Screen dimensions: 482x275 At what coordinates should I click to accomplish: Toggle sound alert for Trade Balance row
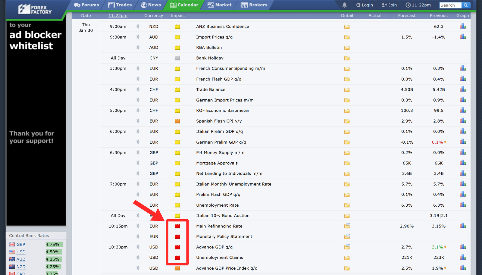coord(138,89)
